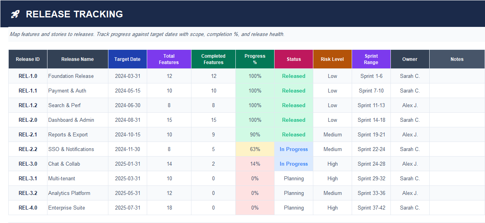Select cell REL-2.2

pos(28,149)
